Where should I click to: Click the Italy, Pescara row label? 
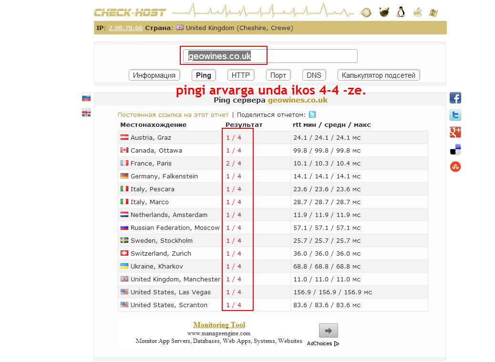pos(153,189)
